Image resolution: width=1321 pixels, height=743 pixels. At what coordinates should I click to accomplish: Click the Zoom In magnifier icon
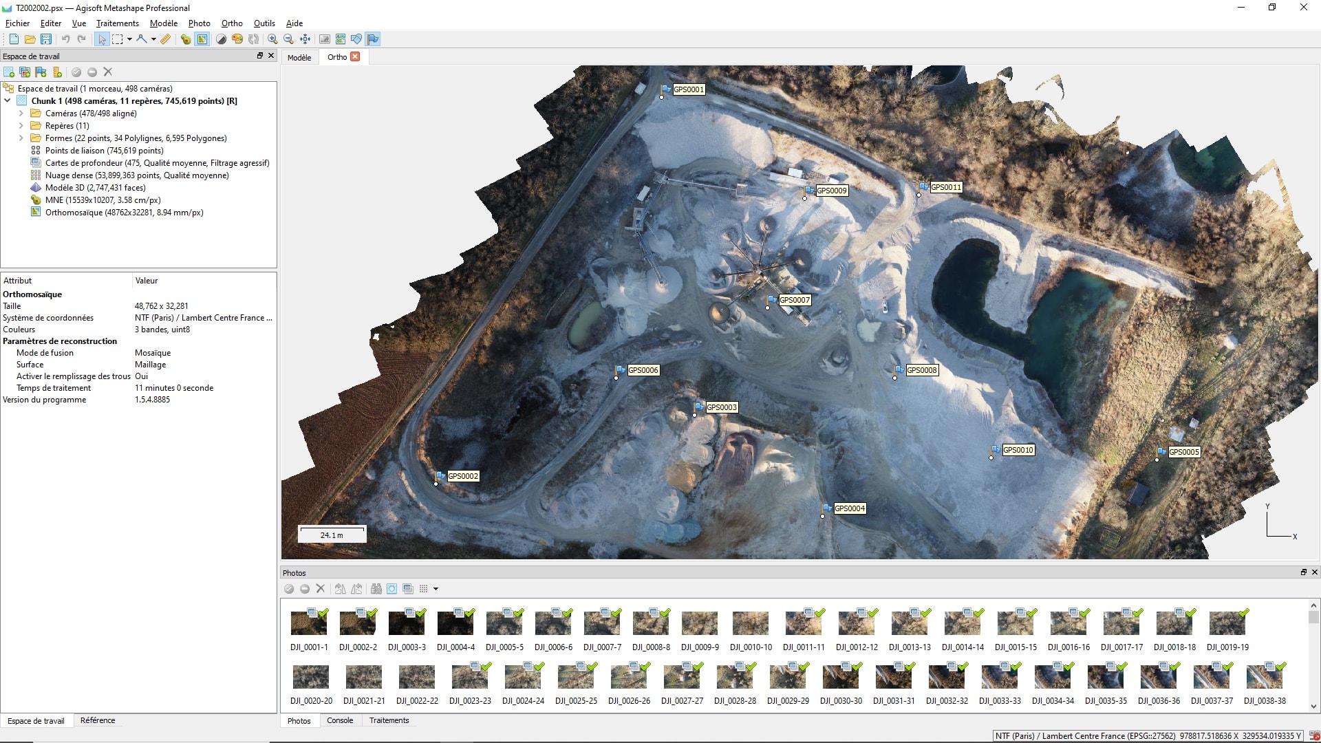coord(272,39)
